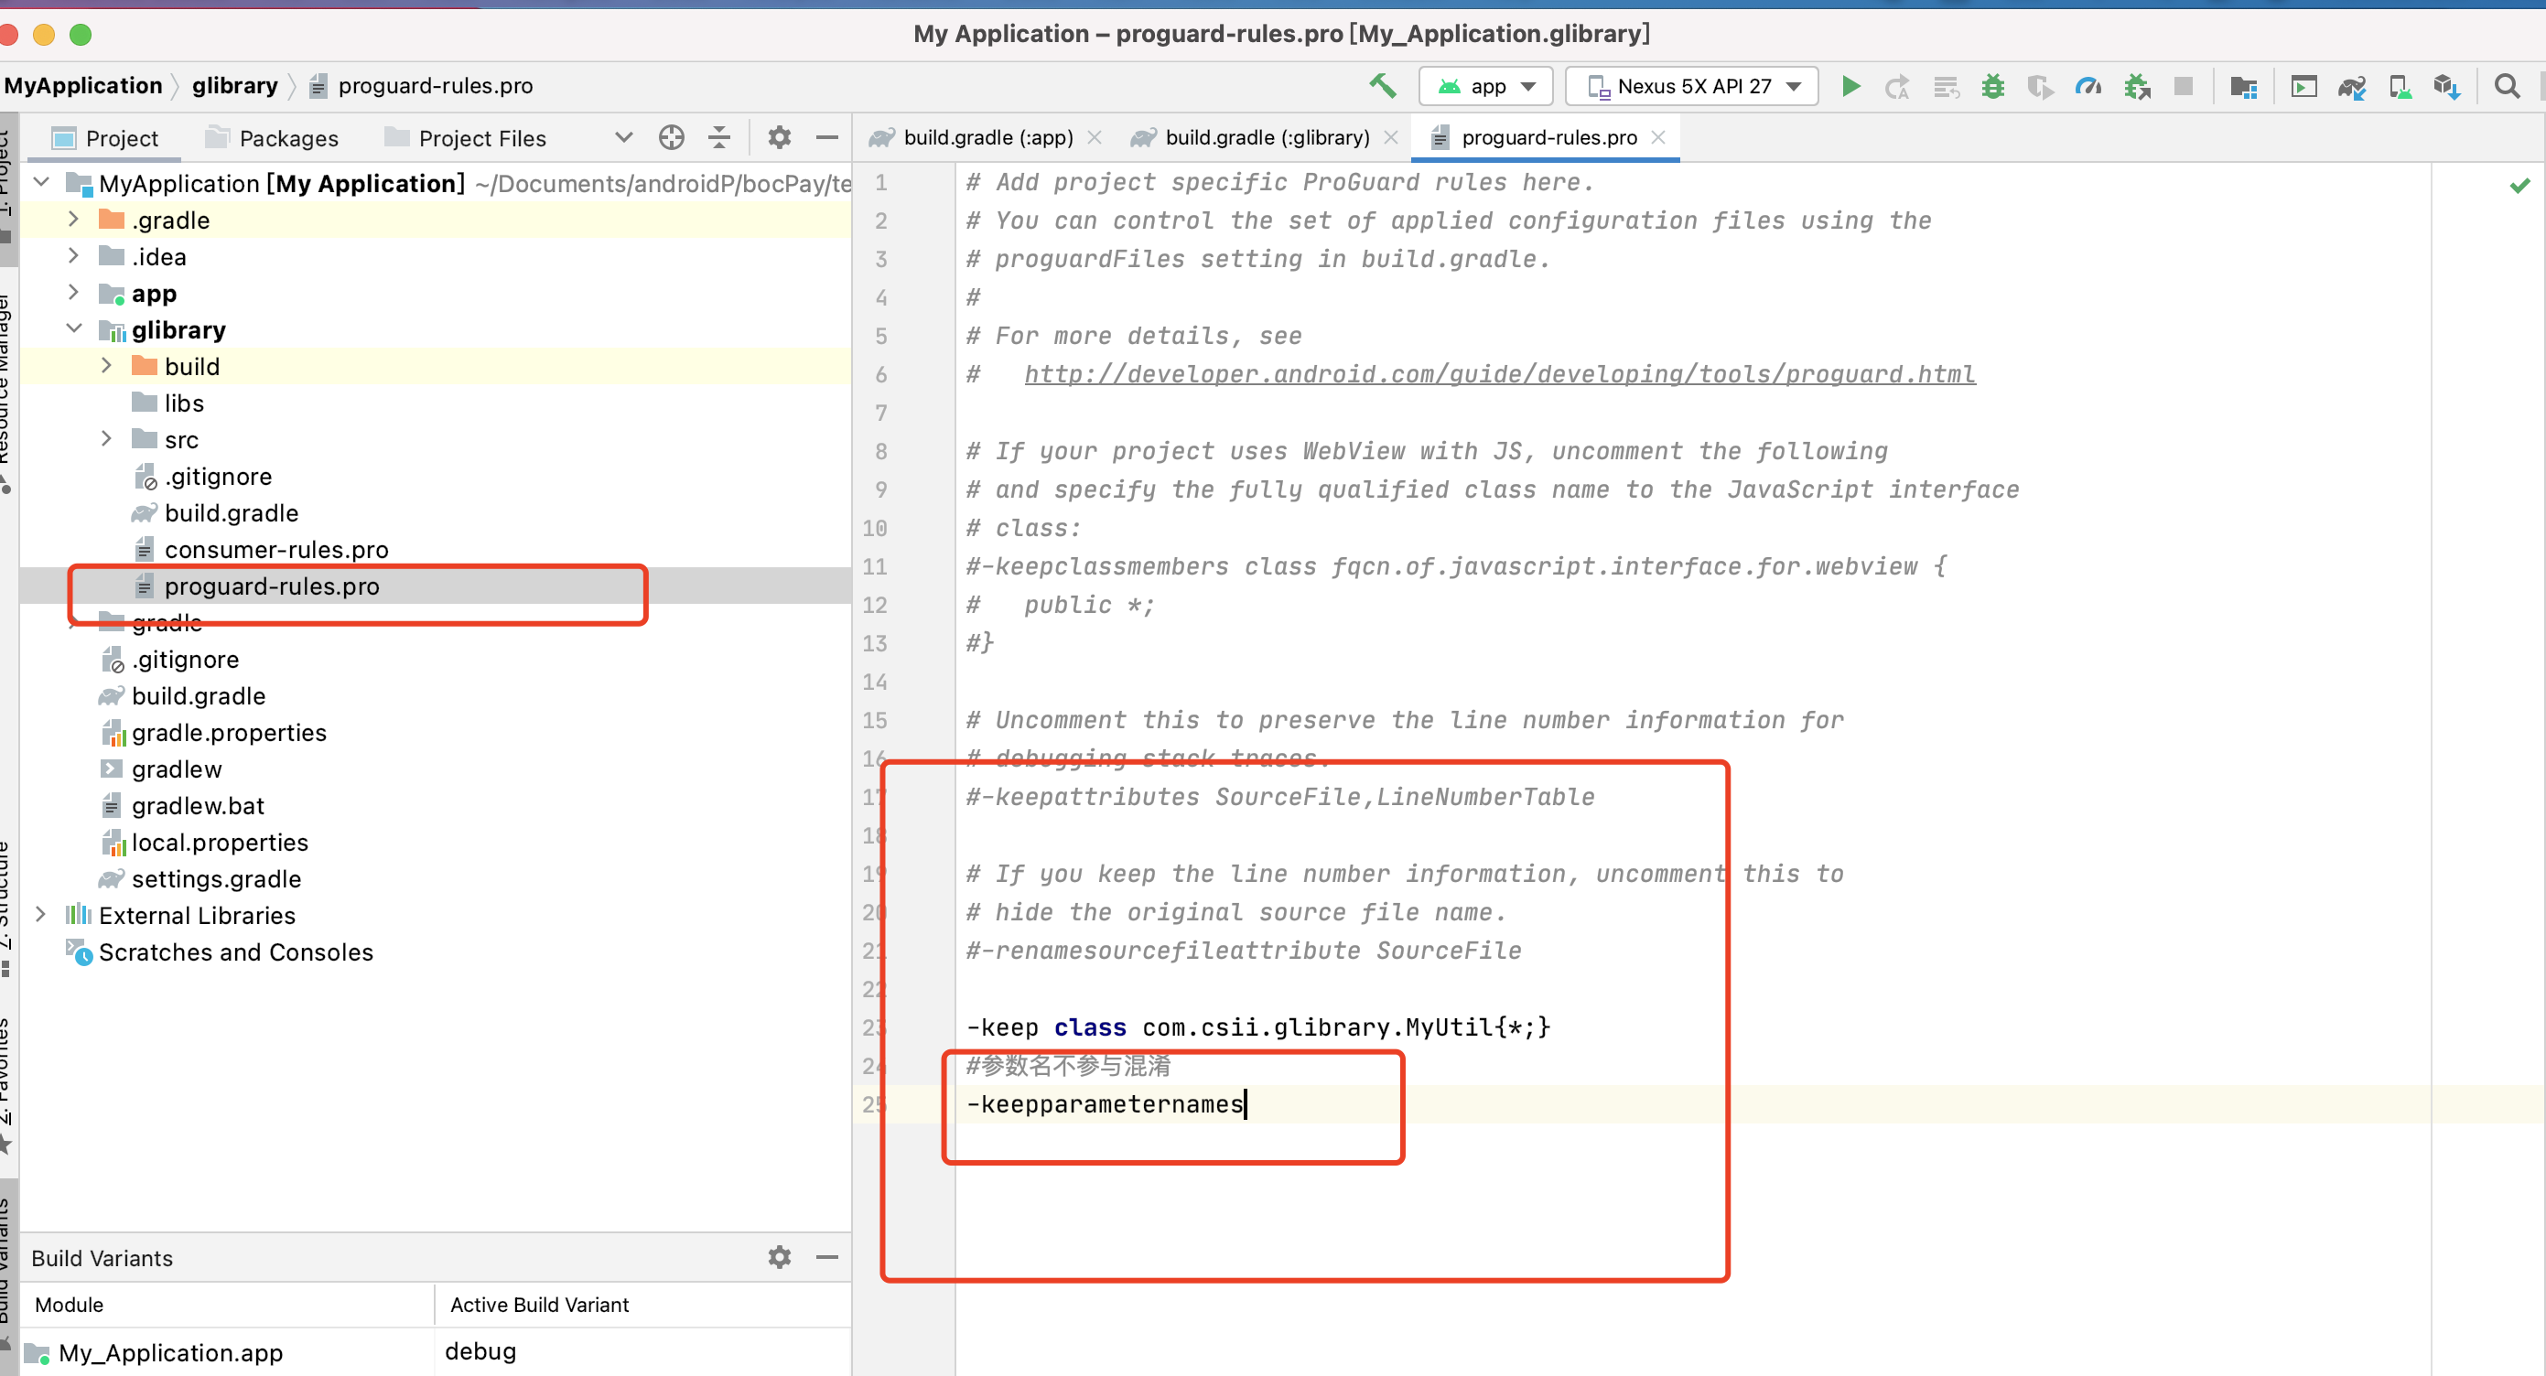Click the Make Project hammer icon
Viewport: 2546px width, 1376px height.
coord(1382,86)
